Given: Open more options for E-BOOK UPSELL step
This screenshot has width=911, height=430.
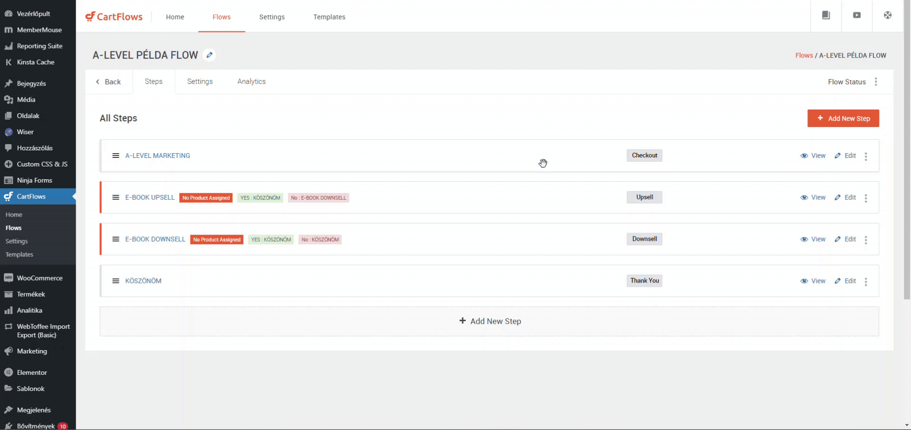Looking at the screenshot, I should click(x=866, y=198).
